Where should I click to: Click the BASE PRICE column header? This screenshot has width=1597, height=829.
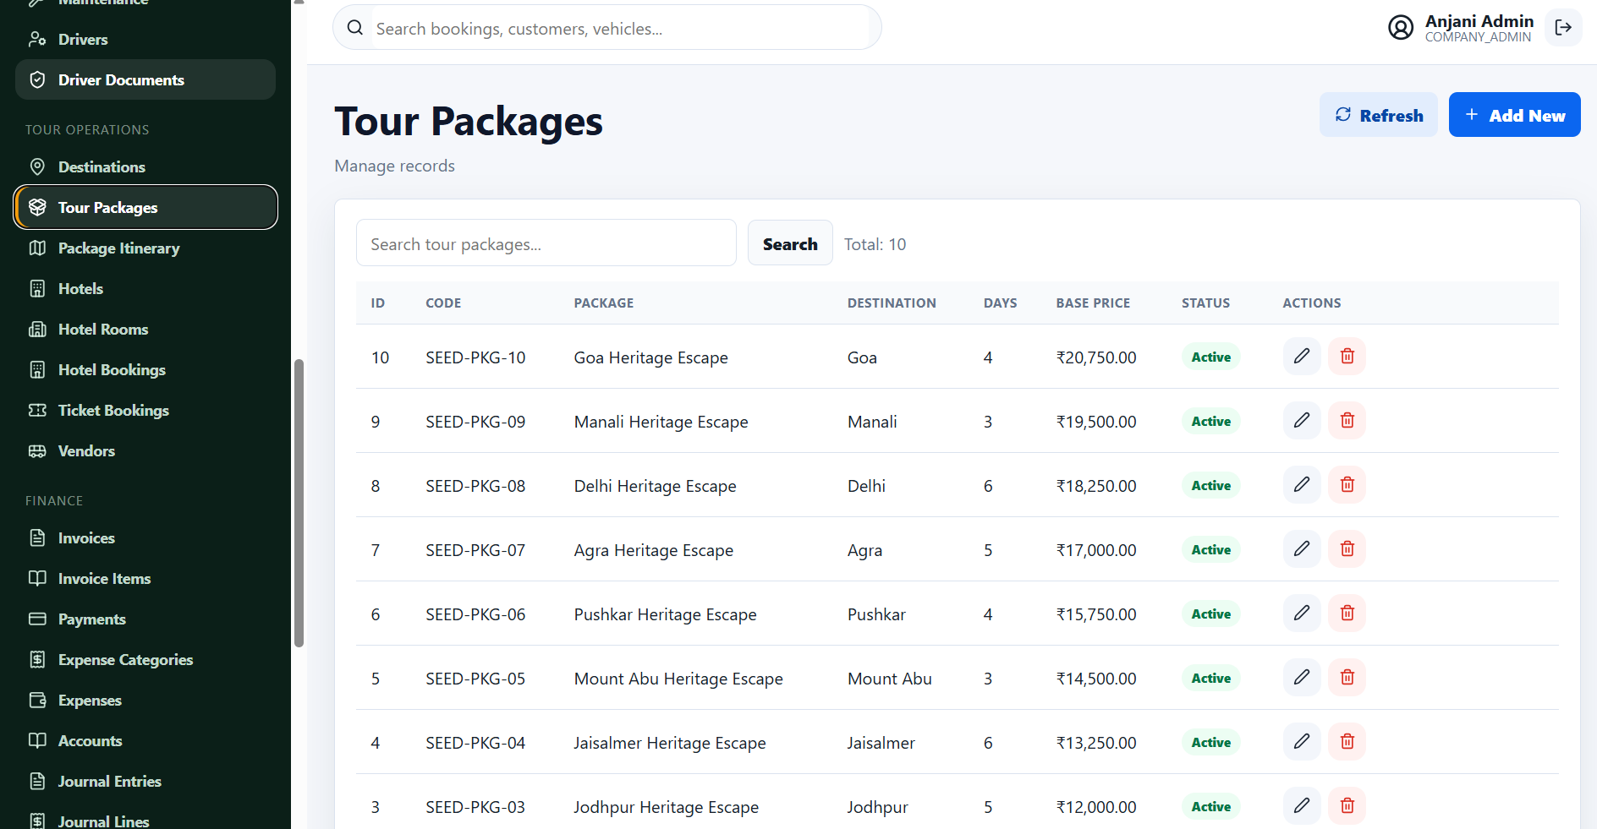tap(1093, 303)
